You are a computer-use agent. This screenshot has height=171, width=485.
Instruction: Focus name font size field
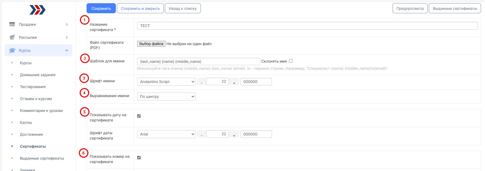point(218,81)
